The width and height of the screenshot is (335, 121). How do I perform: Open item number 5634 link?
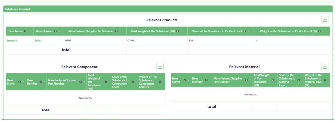[x=37, y=40]
